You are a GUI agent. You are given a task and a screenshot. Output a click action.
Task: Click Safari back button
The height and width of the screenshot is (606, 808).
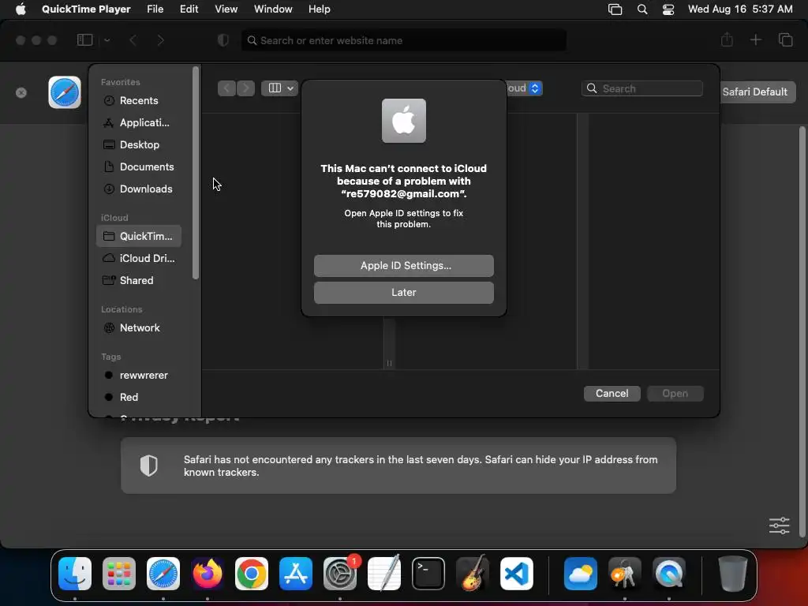(133, 40)
